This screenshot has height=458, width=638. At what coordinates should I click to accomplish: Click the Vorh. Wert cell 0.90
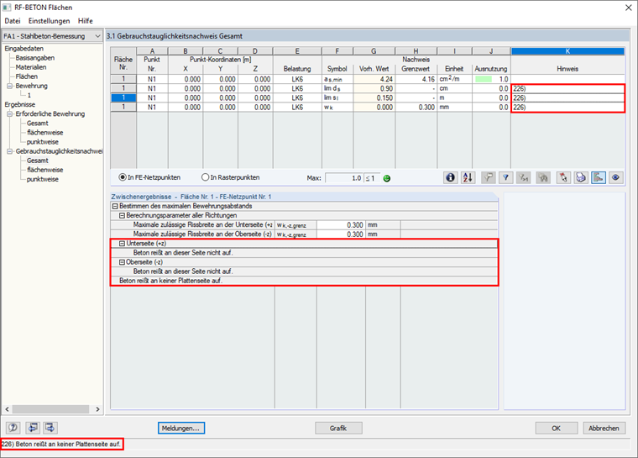[x=374, y=88]
